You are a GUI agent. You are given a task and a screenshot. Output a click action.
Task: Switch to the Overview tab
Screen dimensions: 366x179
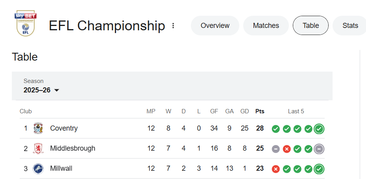pos(215,26)
